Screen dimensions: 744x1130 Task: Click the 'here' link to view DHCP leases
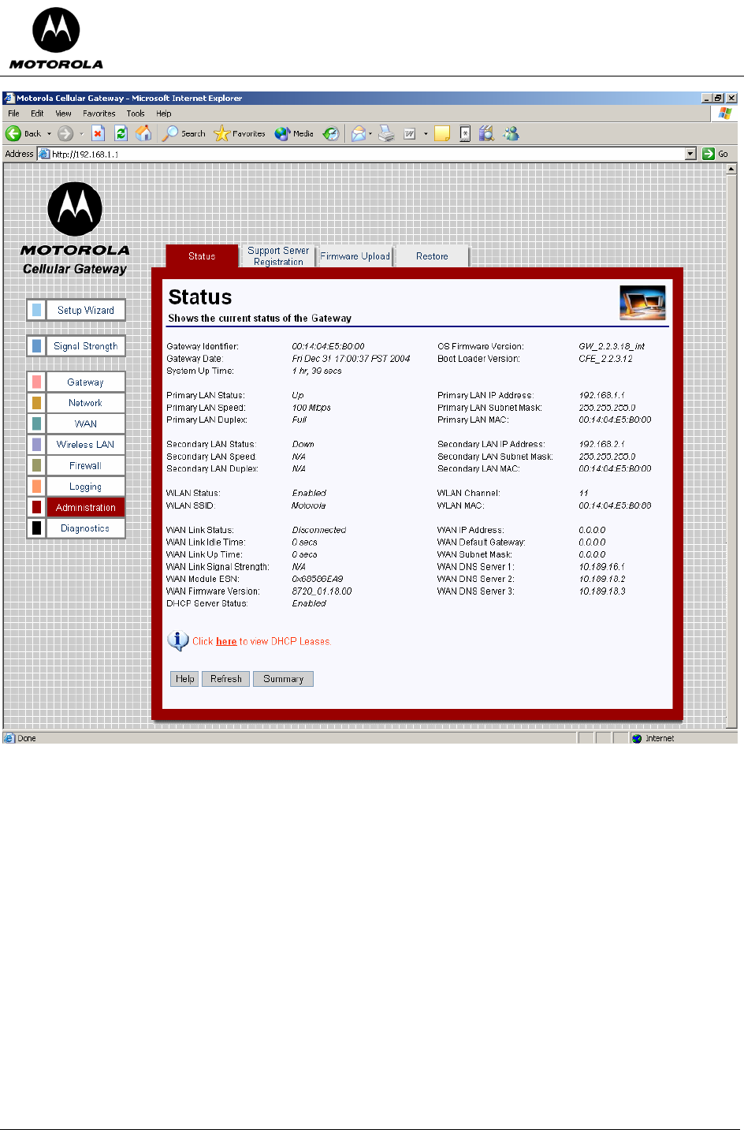click(226, 642)
